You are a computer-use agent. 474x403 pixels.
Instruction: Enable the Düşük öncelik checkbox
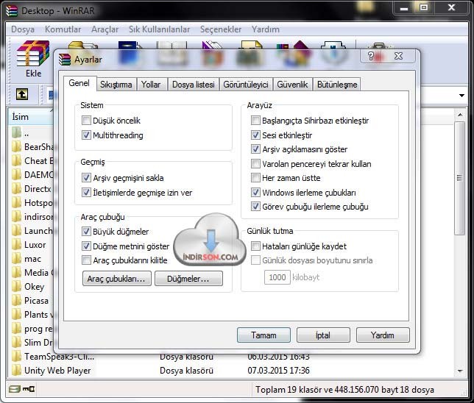pos(86,120)
